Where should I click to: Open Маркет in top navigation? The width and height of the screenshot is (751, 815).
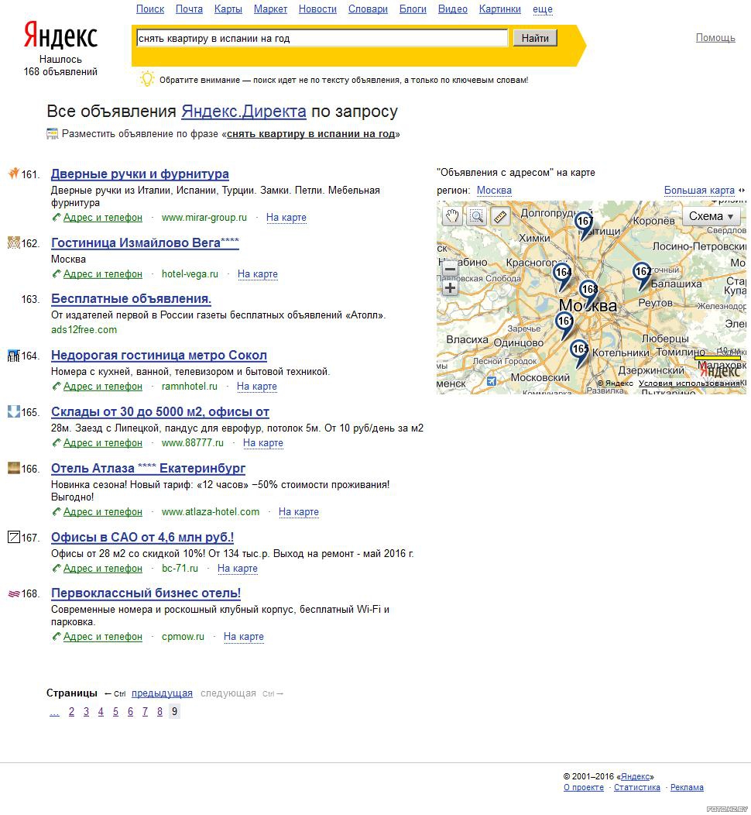pyautogui.click(x=270, y=9)
